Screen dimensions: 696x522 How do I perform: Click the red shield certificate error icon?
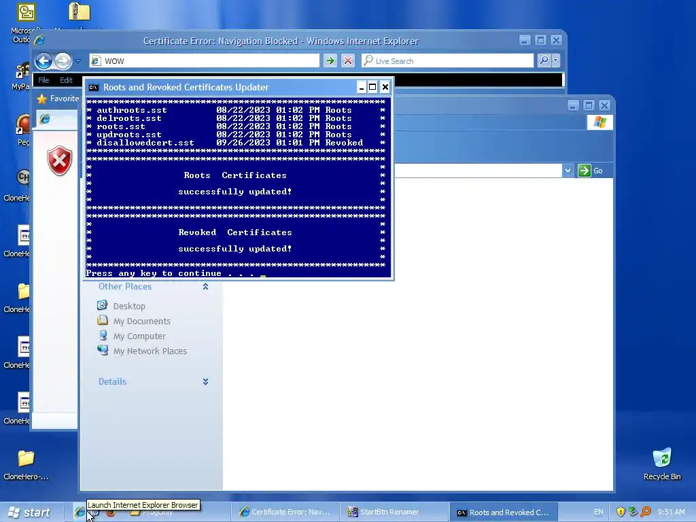tap(60, 160)
